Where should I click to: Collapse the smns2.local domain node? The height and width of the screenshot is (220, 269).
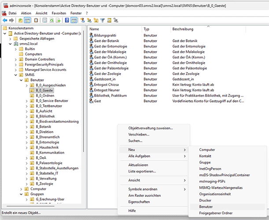[x=11, y=44]
